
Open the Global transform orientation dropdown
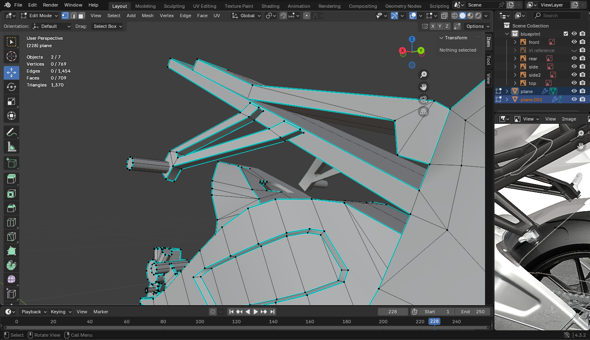pos(246,16)
